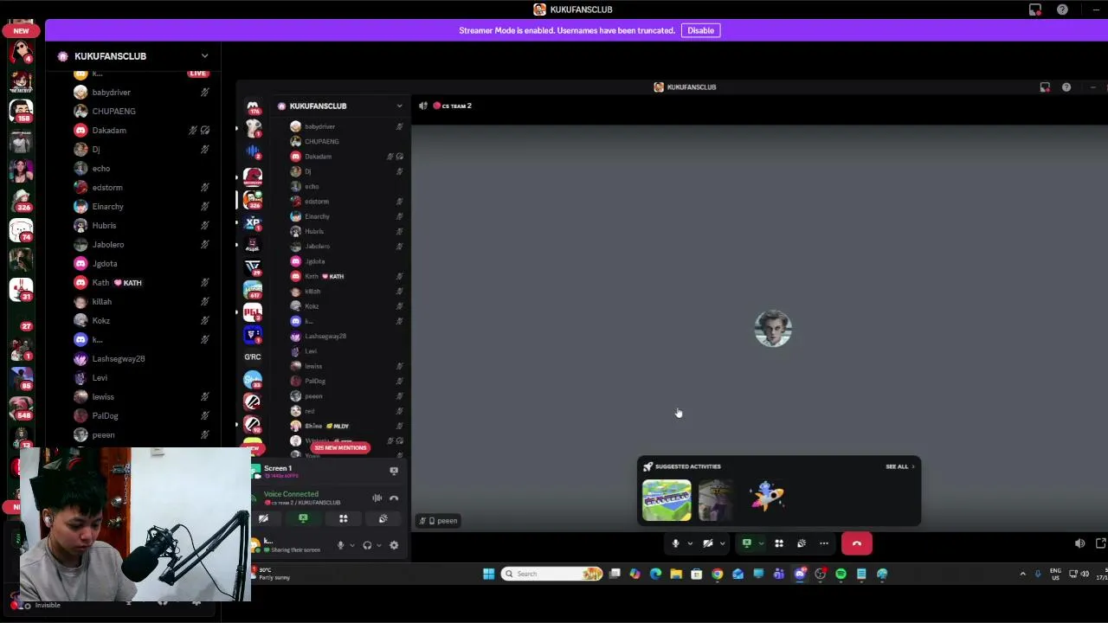Toggle mute in the streamed user panel
1108x623 pixels.
(340, 545)
